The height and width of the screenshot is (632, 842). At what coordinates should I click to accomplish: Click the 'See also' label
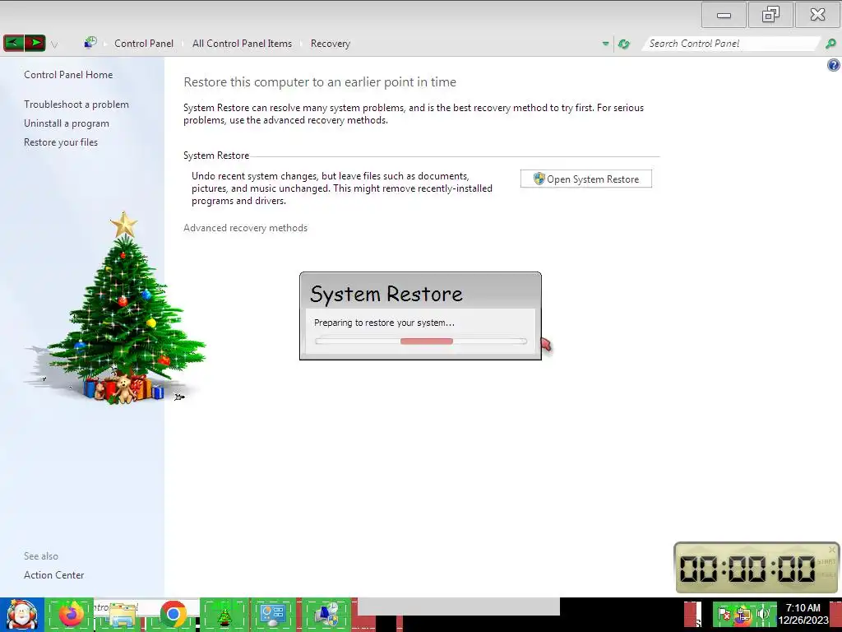pyautogui.click(x=41, y=556)
